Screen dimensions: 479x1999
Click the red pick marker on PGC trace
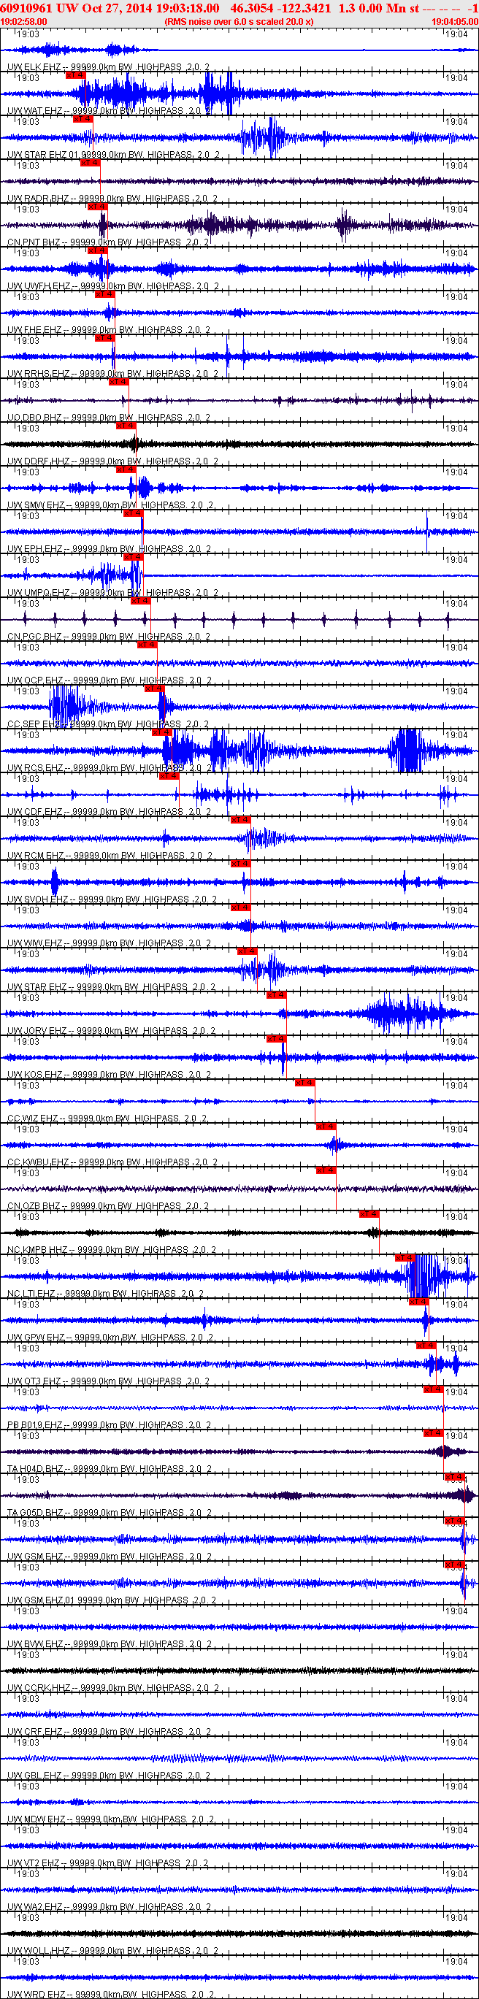pyautogui.click(x=139, y=602)
